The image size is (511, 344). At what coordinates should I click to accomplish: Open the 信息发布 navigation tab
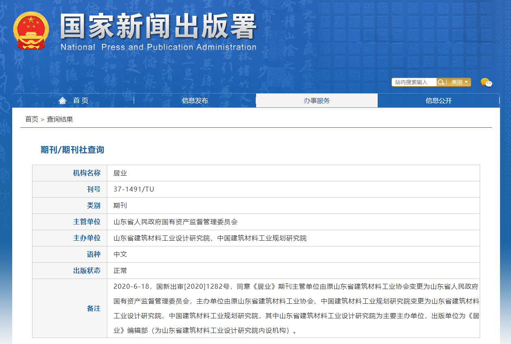[x=195, y=101]
